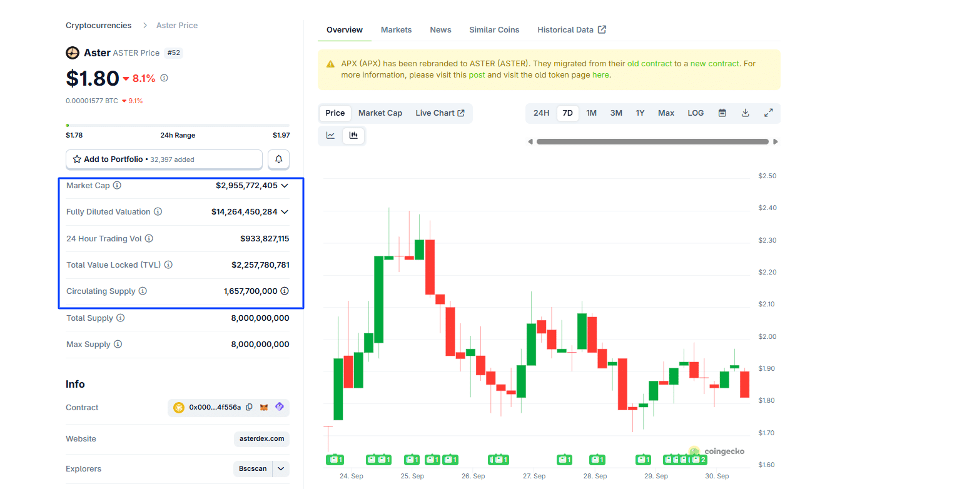962x489 pixels.
Task: Open the old contract link
Action: 649,64
